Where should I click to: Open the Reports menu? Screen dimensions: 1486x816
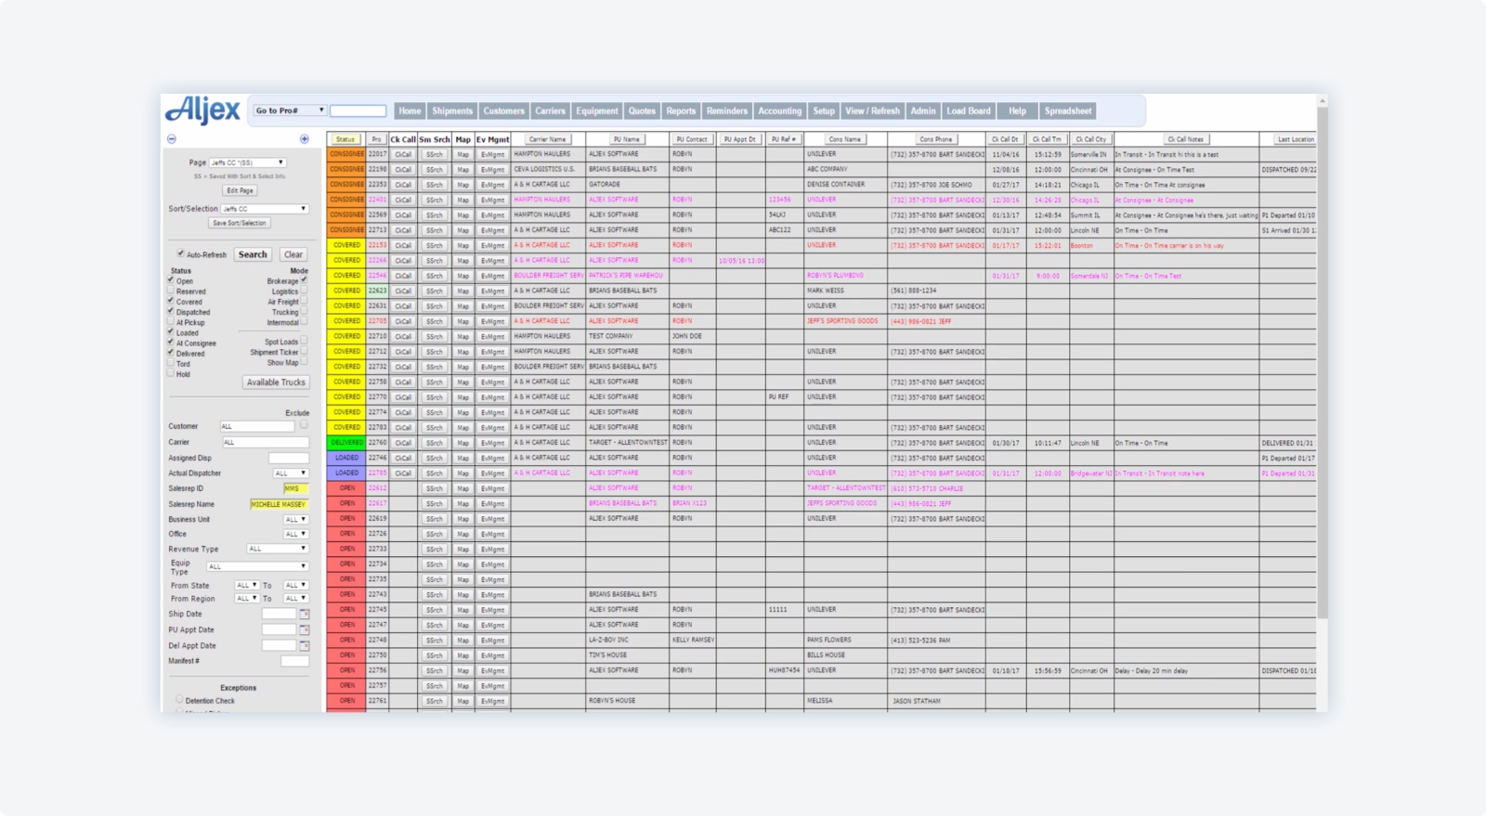click(x=681, y=110)
